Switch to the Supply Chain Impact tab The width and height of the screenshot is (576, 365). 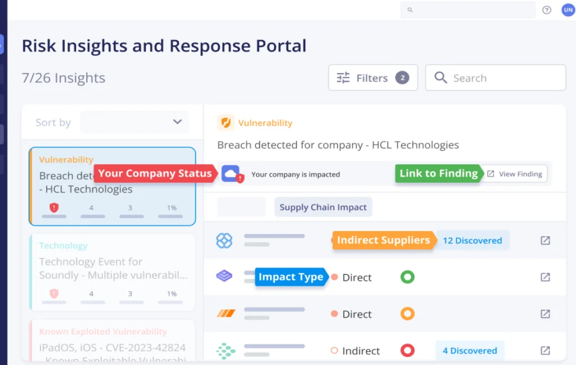pos(323,207)
